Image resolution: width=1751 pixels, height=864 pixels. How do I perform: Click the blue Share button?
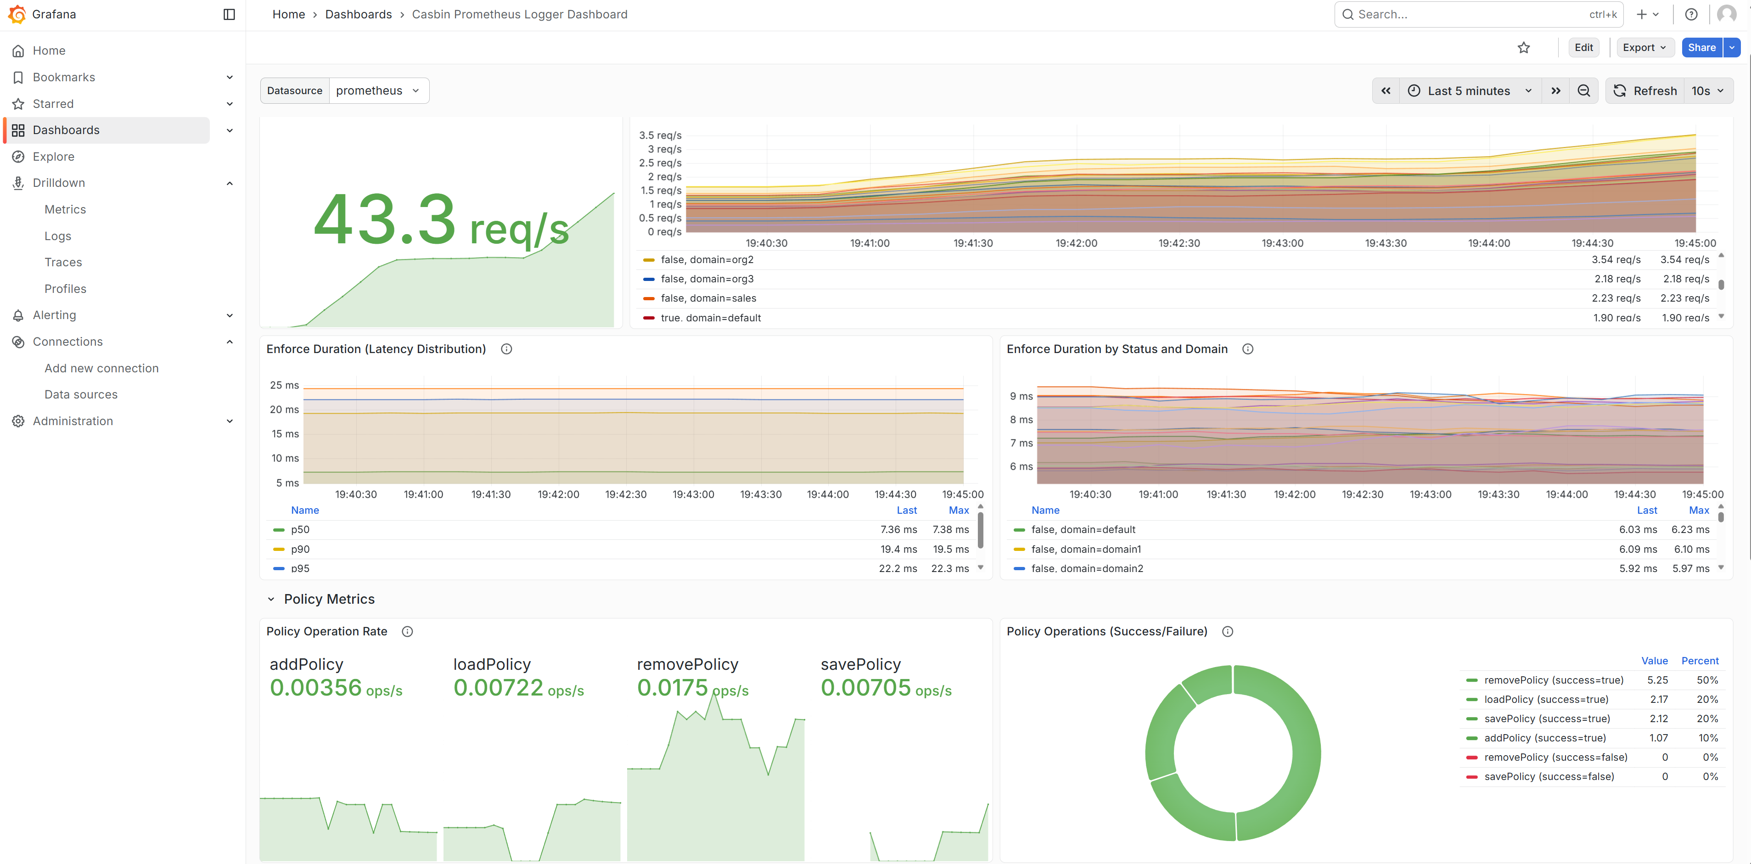(1701, 48)
